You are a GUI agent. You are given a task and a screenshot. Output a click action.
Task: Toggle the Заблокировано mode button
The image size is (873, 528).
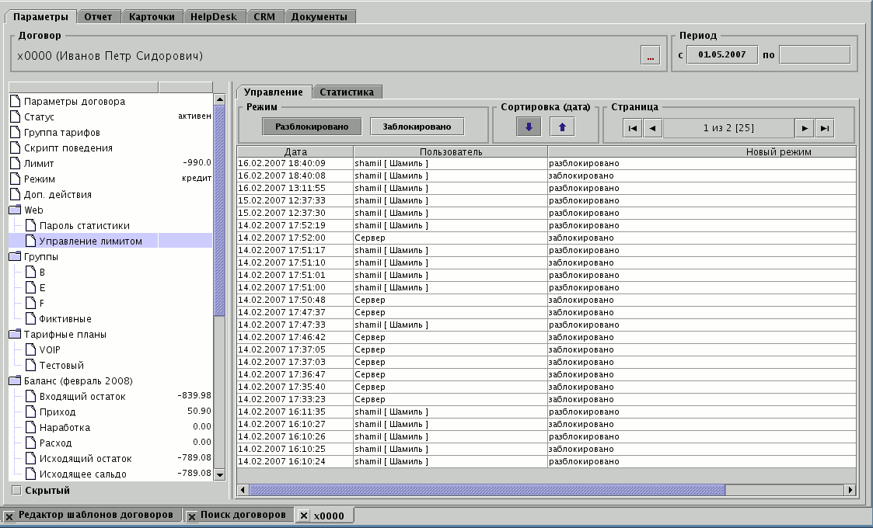pyautogui.click(x=416, y=127)
